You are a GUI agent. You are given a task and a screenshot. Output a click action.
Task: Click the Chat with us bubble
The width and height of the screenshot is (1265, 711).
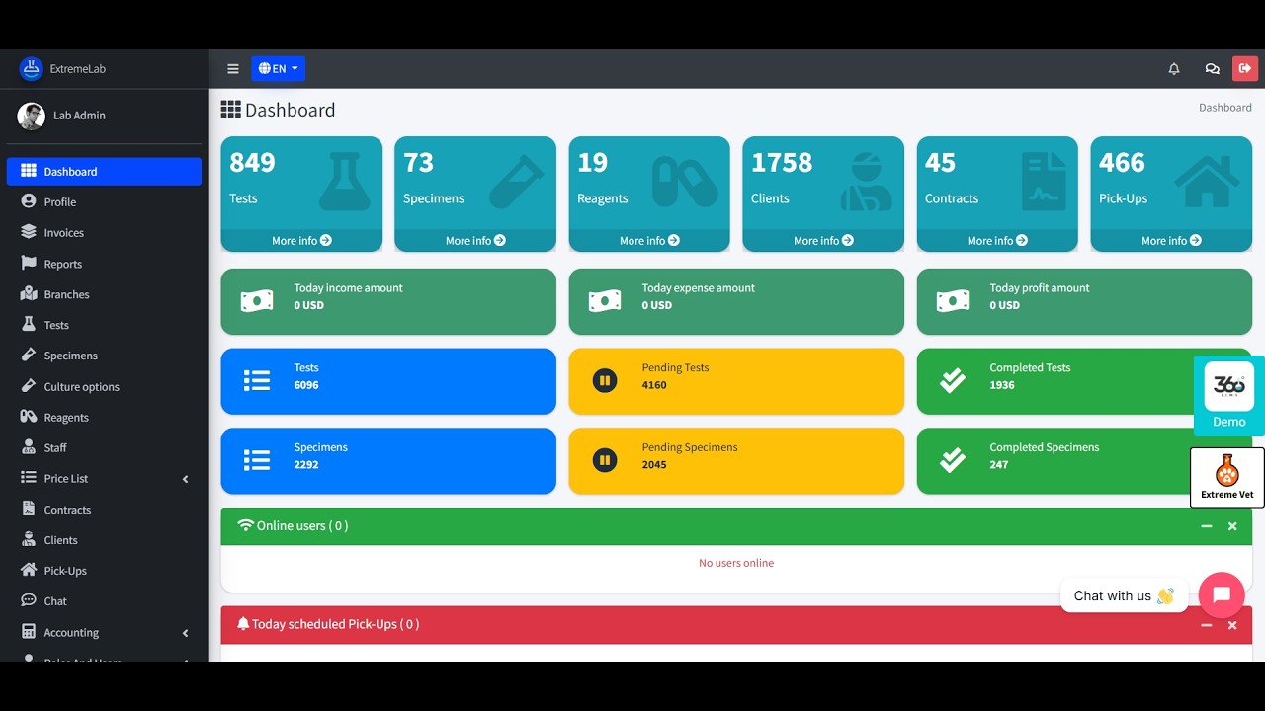click(1124, 595)
